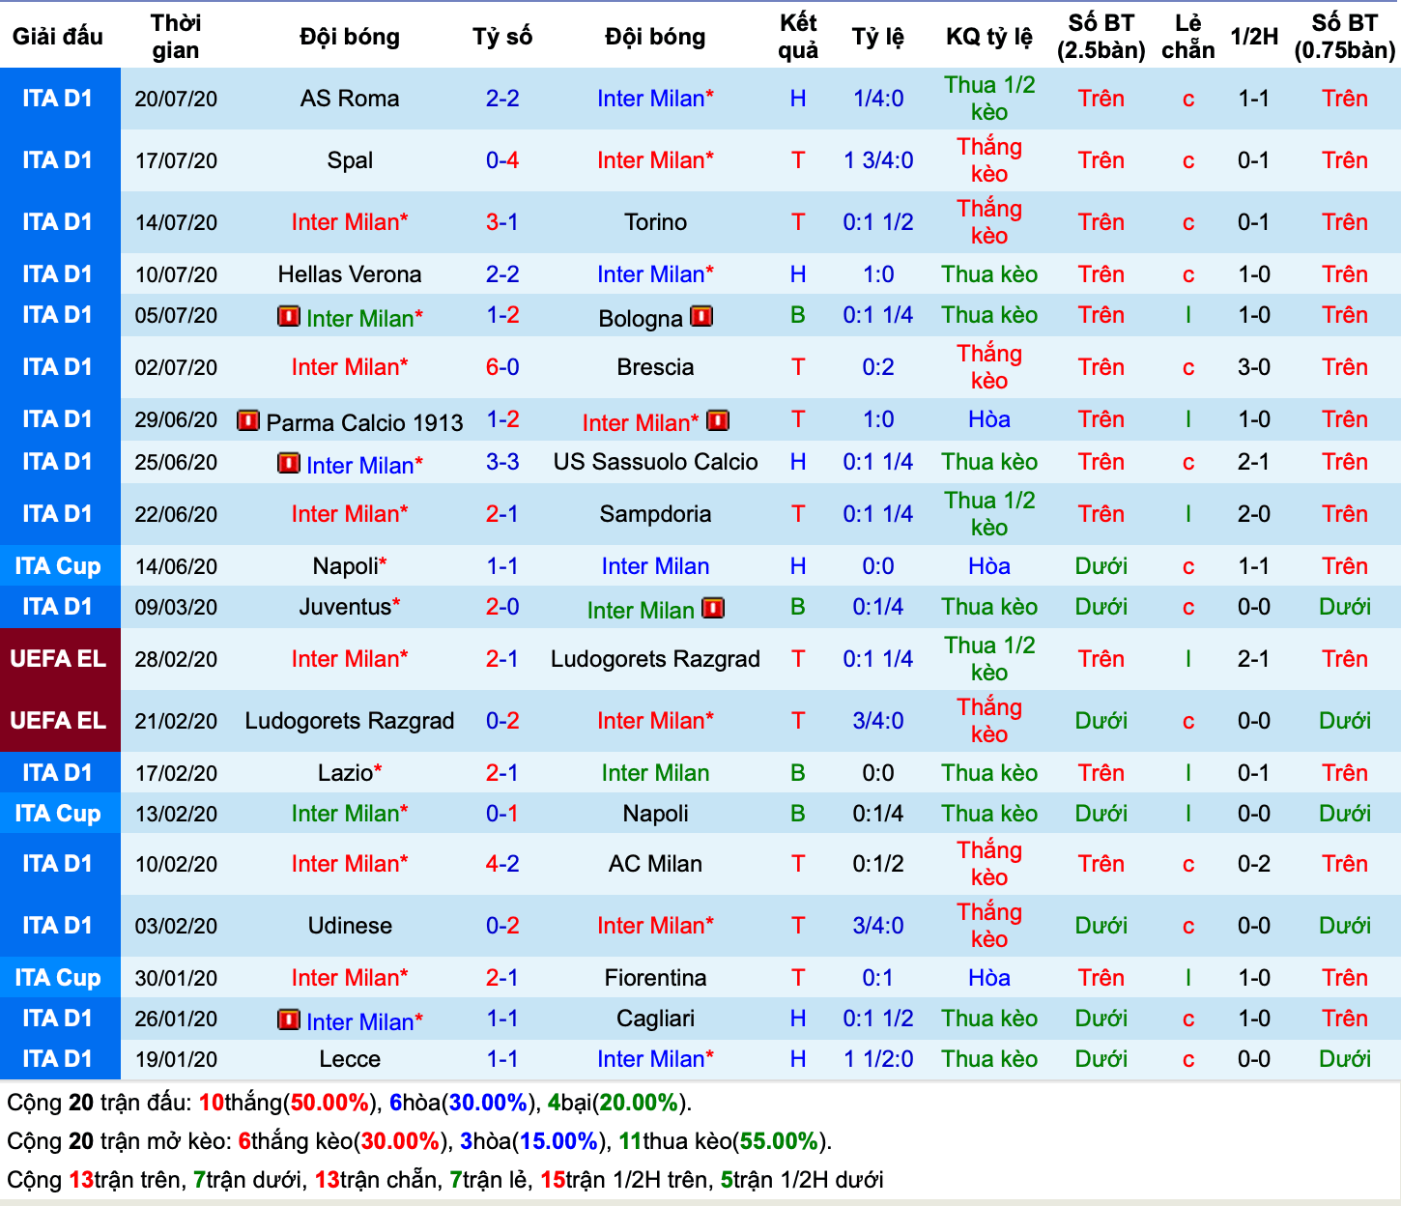
Task: Click red card icon beside Inter Milan, 25/06/20 row
Action: click(289, 463)
